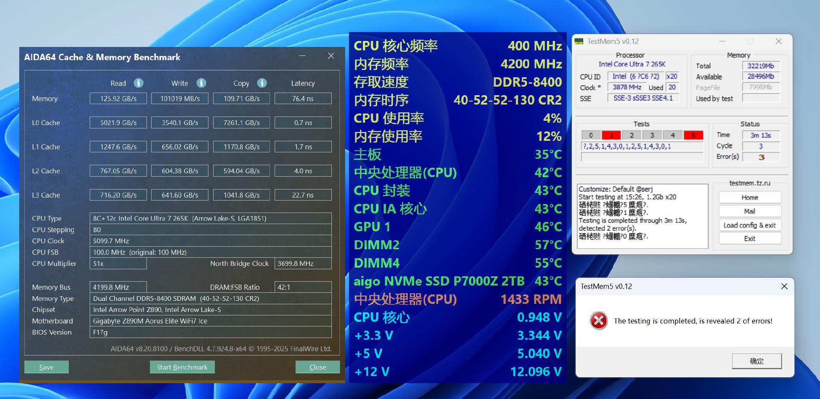Click the dialog message about 2 errors
820x399 pixels.
coord(693,321)
